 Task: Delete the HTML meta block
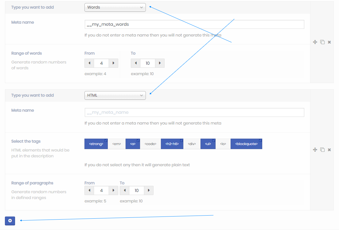(x=329, y=150)
